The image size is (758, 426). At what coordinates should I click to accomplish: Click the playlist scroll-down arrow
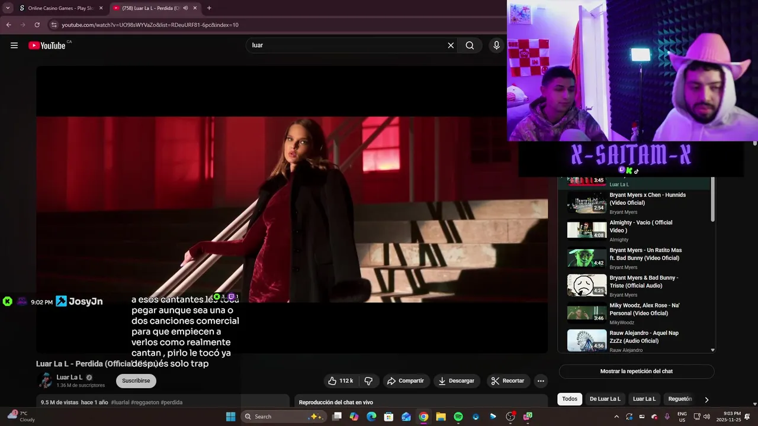pos(712,350)
